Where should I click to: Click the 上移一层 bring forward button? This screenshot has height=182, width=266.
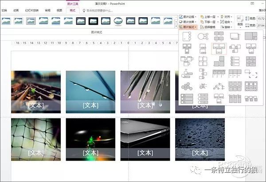click(x=208, y=17)
